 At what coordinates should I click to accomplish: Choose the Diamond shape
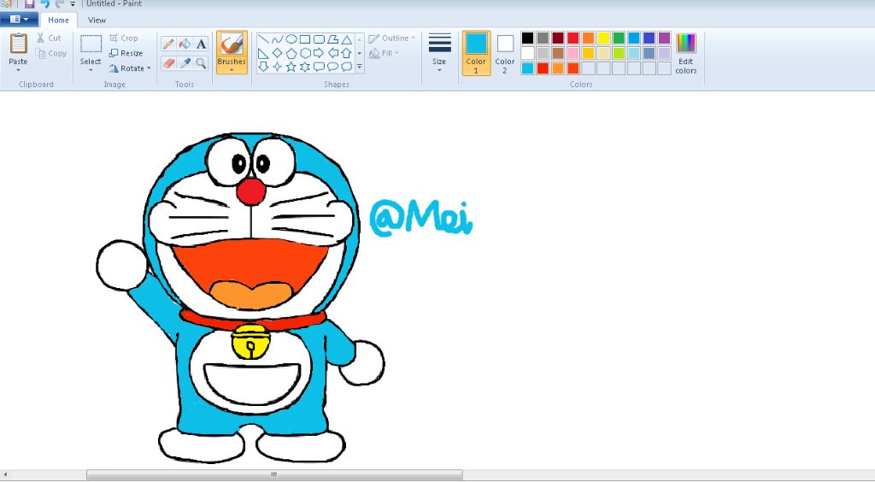click(x=278, y=53)
